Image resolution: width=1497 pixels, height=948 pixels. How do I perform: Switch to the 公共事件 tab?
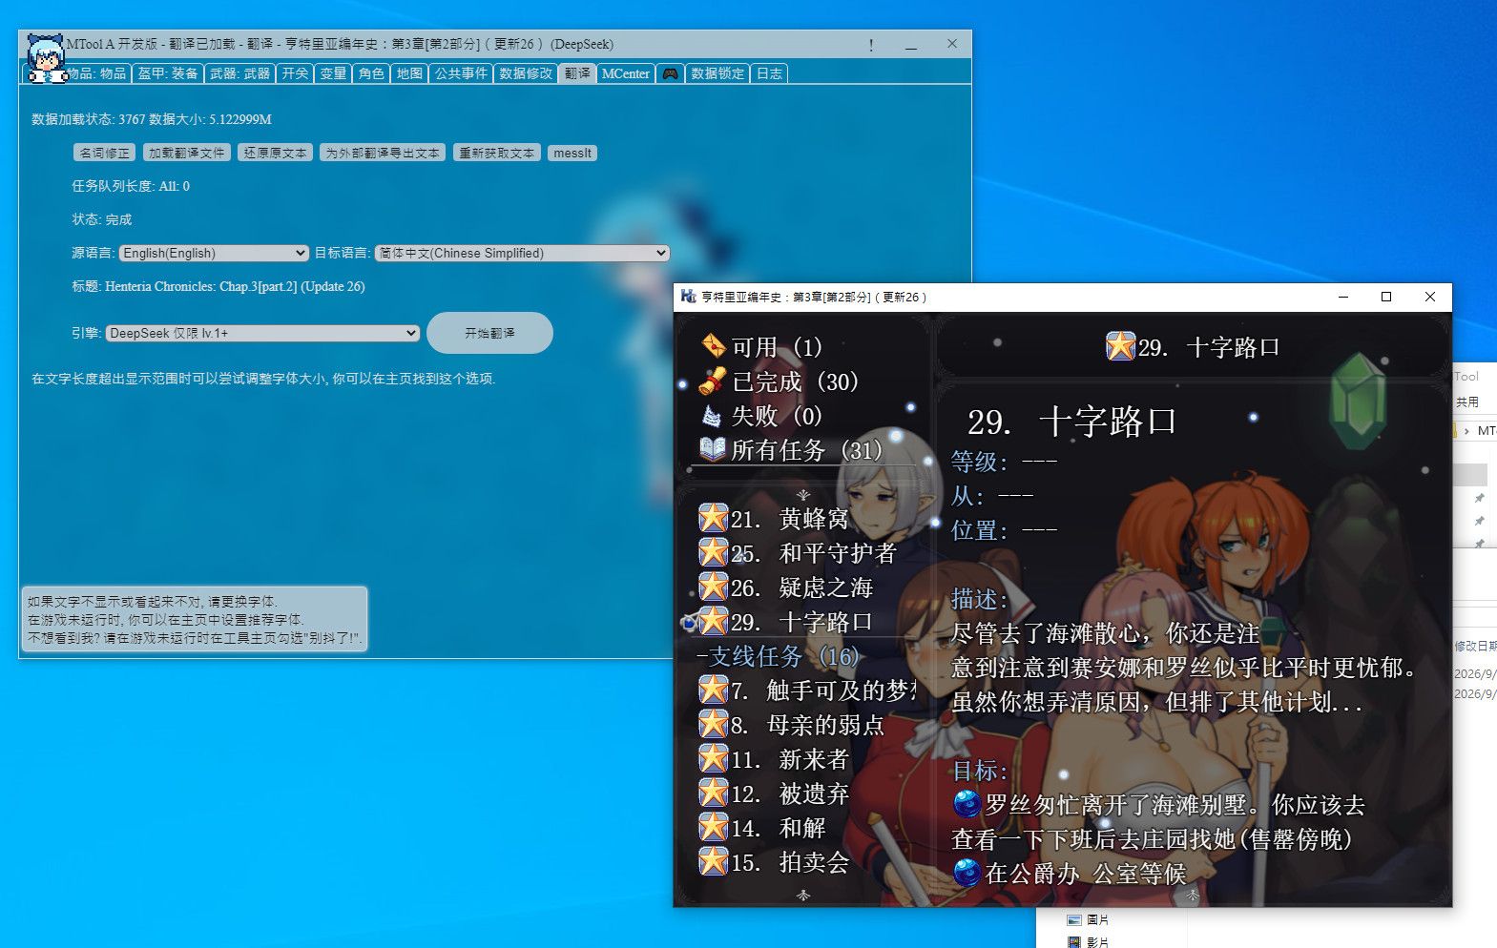click(461, 73)
